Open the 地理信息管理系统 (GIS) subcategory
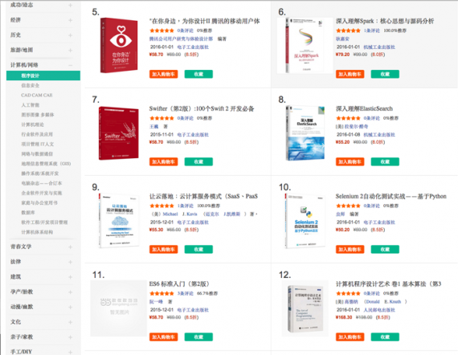This screenshot has width=458, height=355. click(x=46, y=164)
